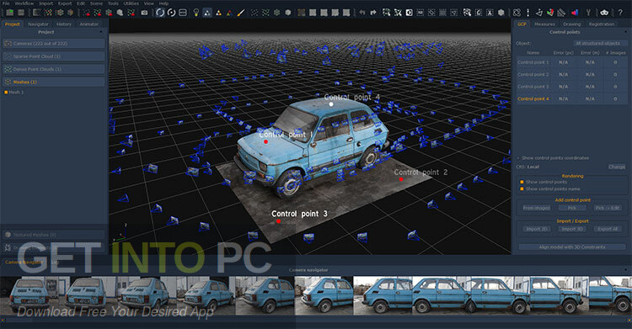Image resolution: width=632 pixels, height=329 pixels.
Task: Activate the white triangle vertex display icon
Action: [206, 13]
